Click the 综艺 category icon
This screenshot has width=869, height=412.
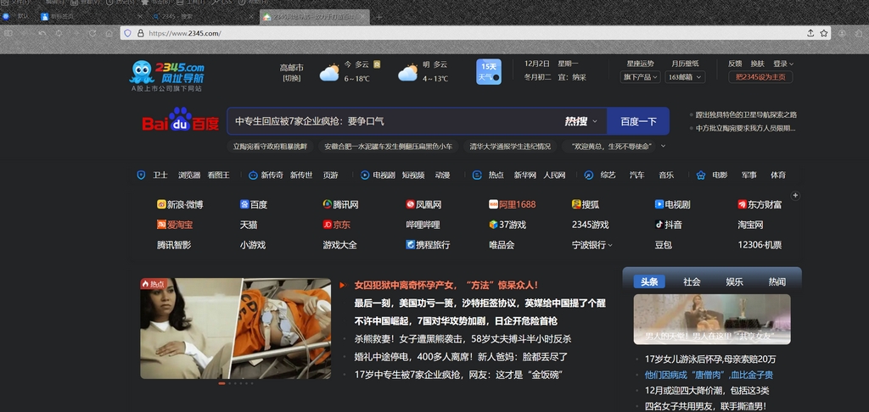click(x=589, y=175)
